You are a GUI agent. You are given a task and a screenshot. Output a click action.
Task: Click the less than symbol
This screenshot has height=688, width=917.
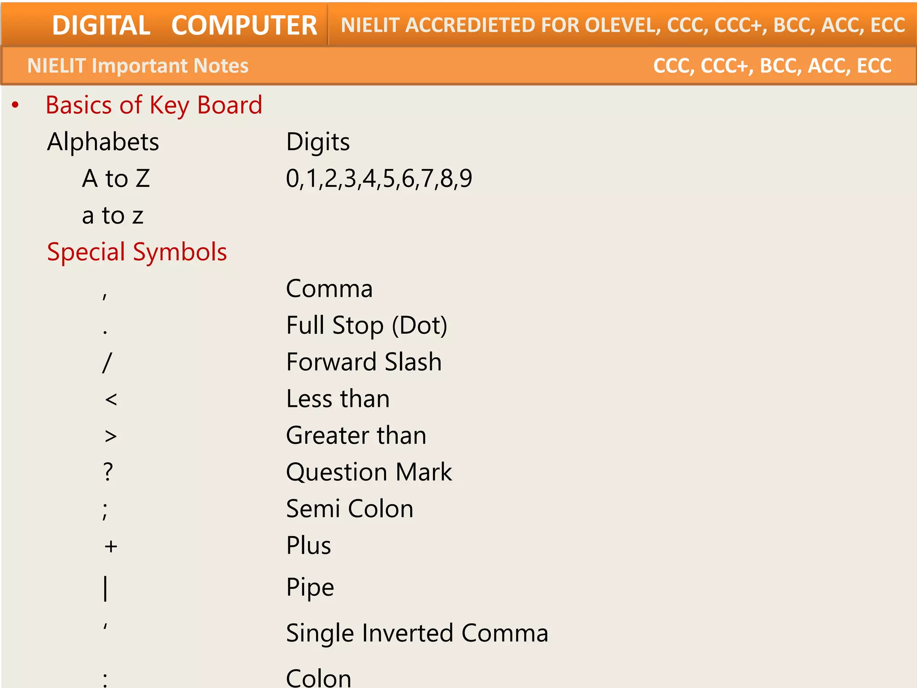click(111, 400)
